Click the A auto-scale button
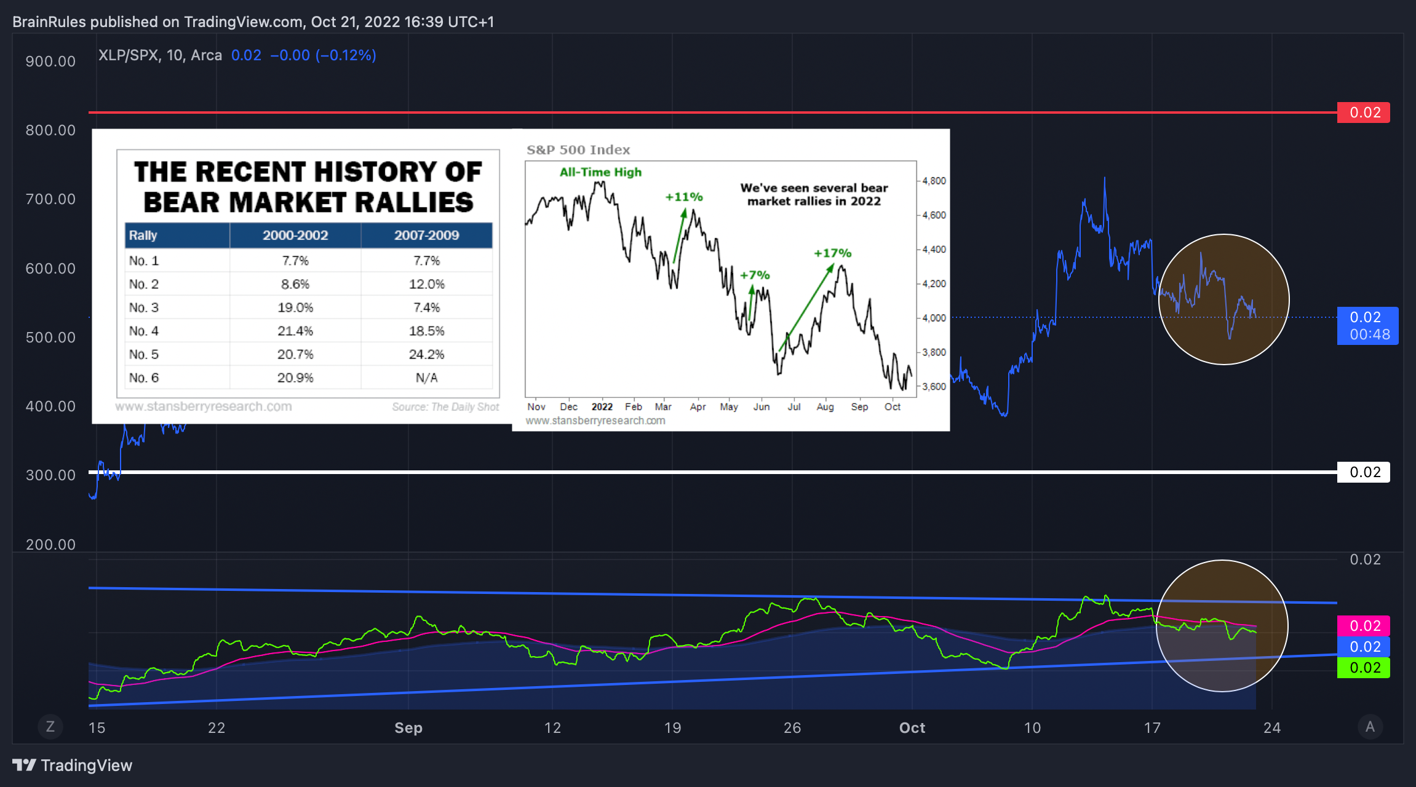The image size is (1416, 787). coord(1370,727)
